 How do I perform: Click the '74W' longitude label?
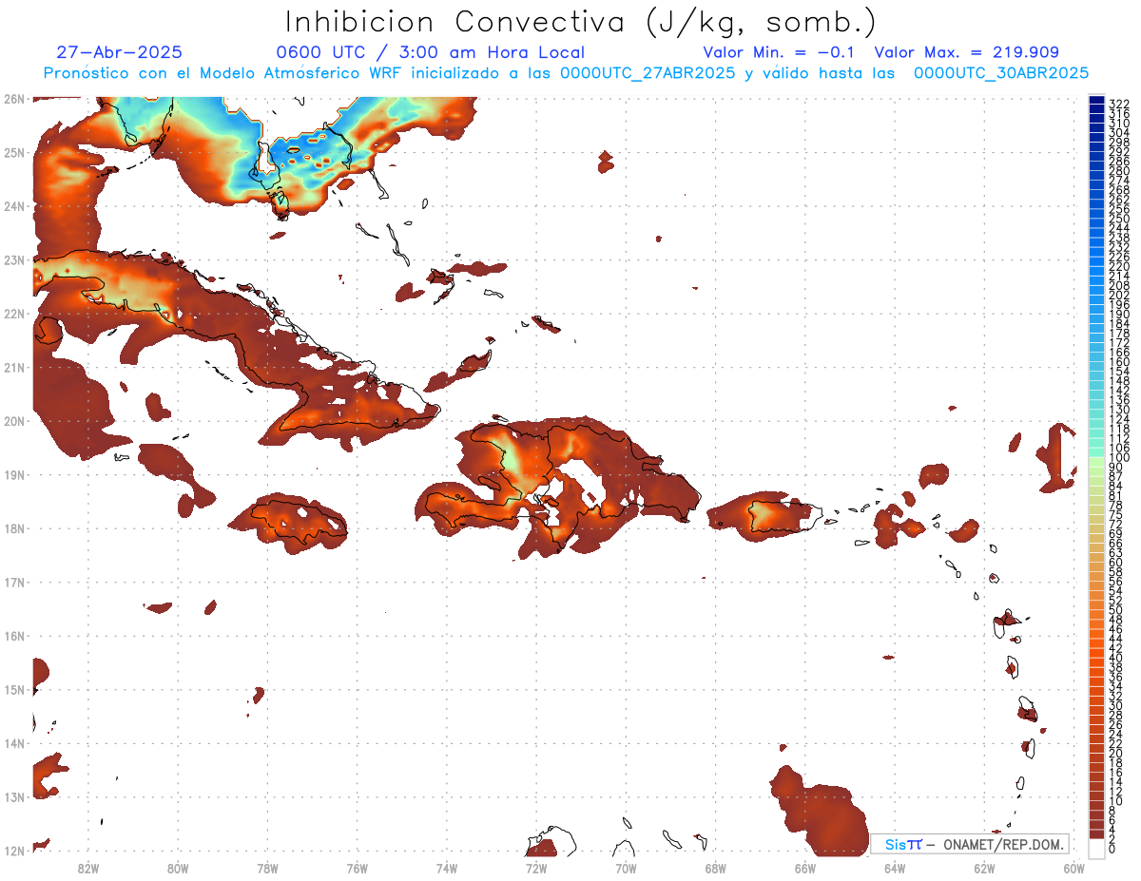(447, 867)
